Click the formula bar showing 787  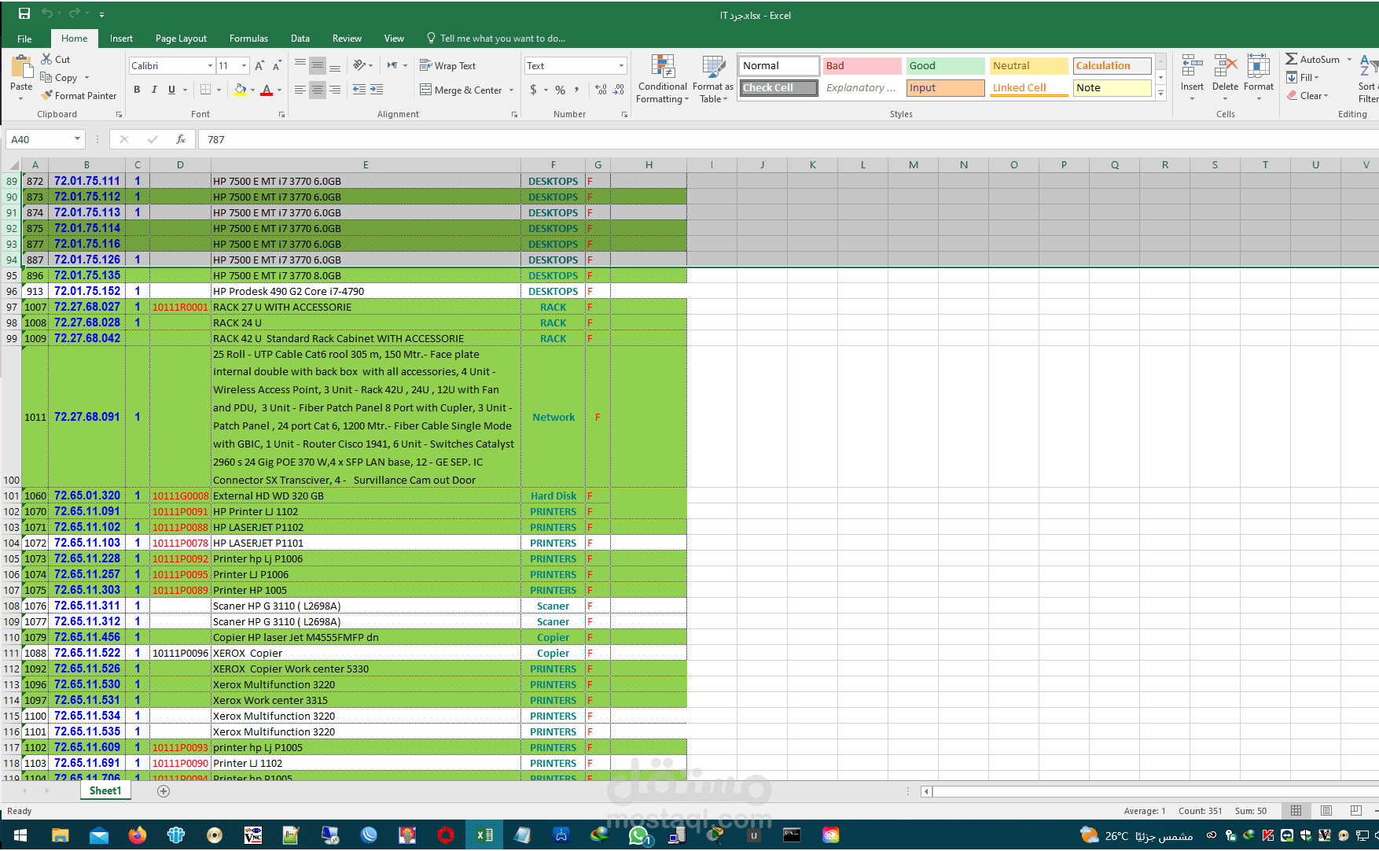[789, 139]
